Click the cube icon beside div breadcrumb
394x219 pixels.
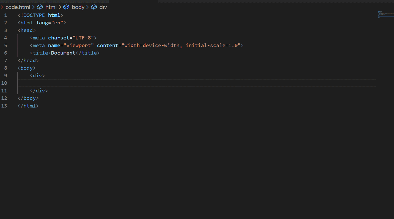pos(94,7)
